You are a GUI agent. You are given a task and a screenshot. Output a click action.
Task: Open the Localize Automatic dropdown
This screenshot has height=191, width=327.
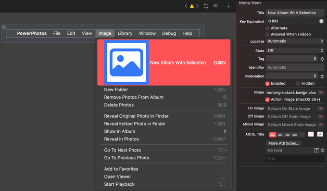295,41
